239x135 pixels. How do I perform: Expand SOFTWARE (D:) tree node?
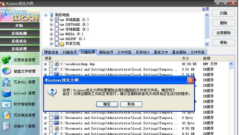[51, 25]
